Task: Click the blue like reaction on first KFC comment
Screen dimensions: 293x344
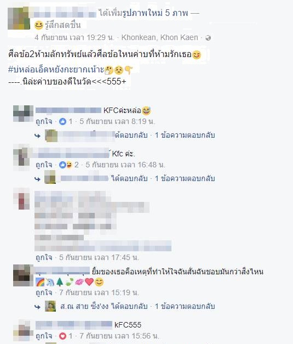Action: [x=62, y=121]
